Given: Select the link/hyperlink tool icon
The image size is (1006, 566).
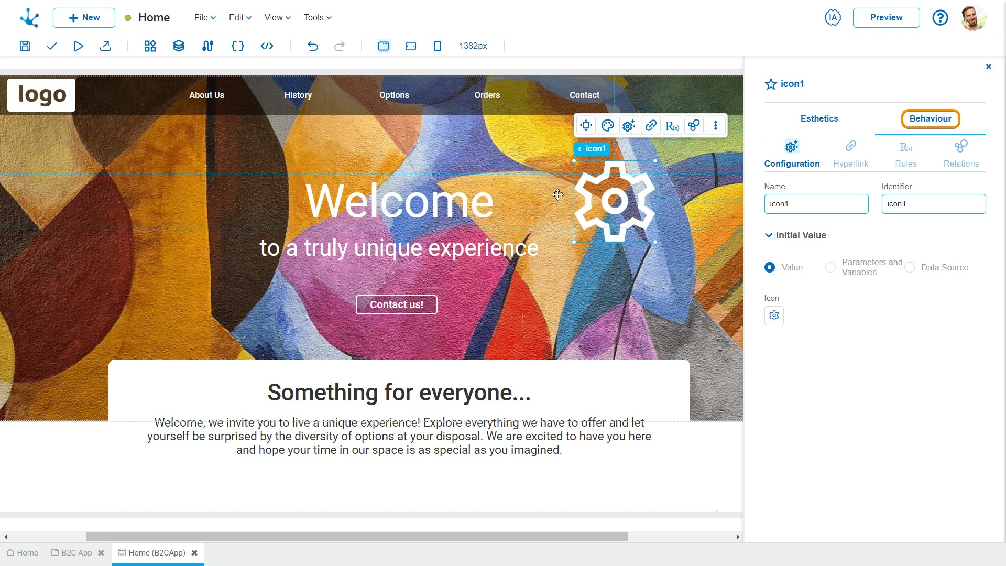Looking at the screenshot, I should pos(651,126).
